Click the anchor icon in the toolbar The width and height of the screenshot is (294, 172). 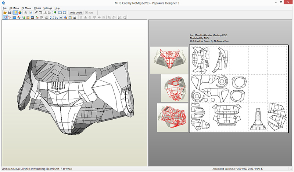pos(45,12)
